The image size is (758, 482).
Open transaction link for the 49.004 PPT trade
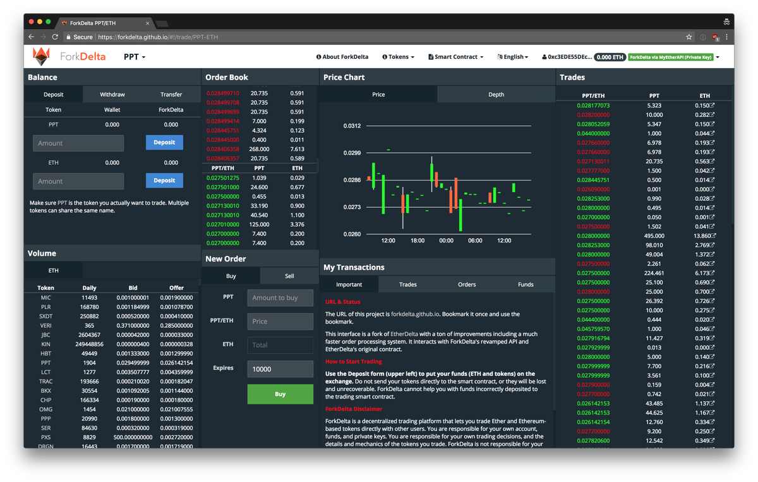pos(713,255)
